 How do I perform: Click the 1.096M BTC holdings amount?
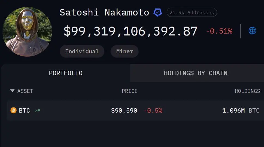(x=241, y=110)
